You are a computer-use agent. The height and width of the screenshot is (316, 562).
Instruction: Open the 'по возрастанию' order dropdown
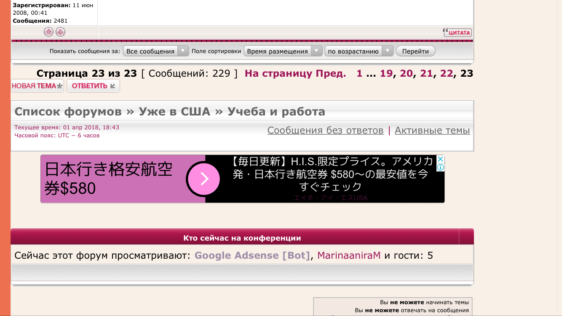[x=359, y=51]
